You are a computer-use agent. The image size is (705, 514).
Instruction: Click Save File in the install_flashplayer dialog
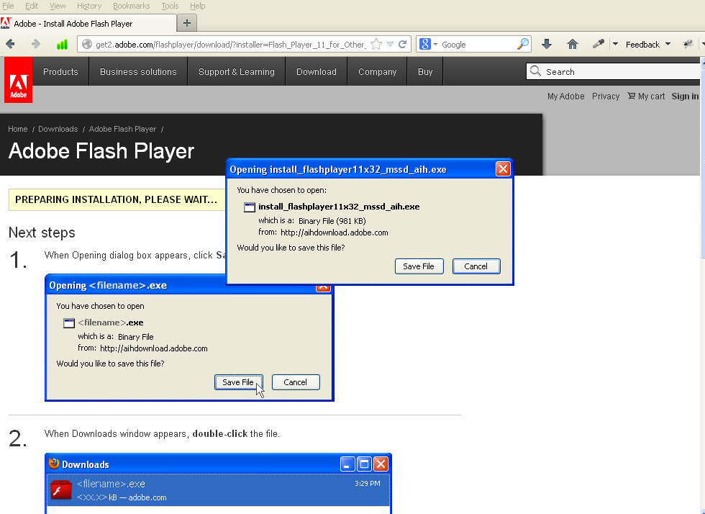click(419, 266)
